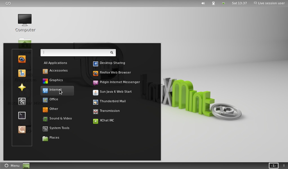Click the green show desktop icon in panel
This screenshot has width=288, height=169.
[x=26, y=166]
